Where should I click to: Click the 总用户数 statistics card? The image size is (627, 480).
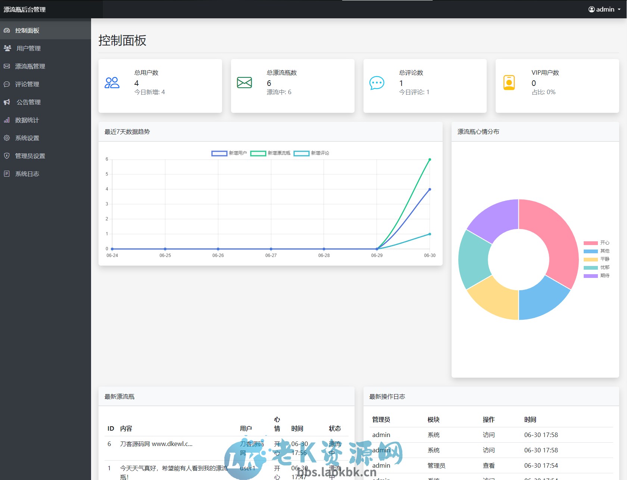[160, 86]
